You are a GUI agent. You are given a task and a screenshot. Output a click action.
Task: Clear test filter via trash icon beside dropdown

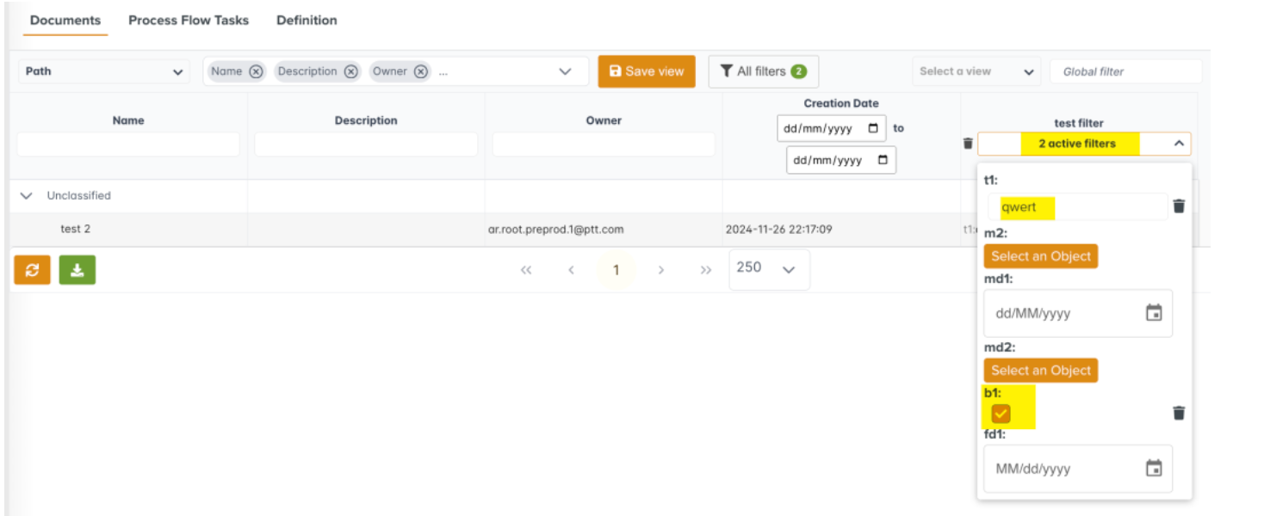(968, 144)
